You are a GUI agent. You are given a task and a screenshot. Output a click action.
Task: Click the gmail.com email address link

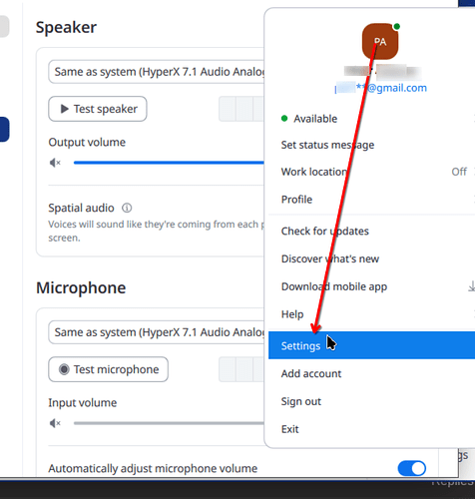tap(381, 88)
